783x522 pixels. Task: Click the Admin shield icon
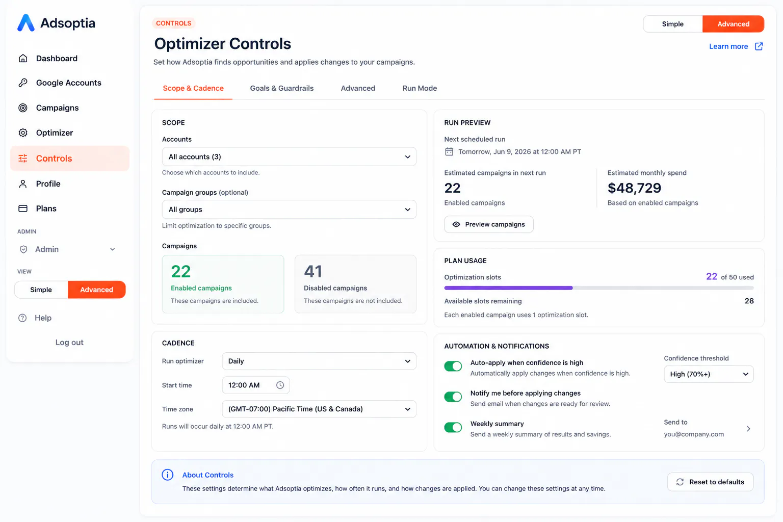[23, 249]
